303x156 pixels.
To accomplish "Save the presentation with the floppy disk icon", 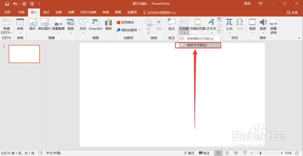I will coord(7,4).
